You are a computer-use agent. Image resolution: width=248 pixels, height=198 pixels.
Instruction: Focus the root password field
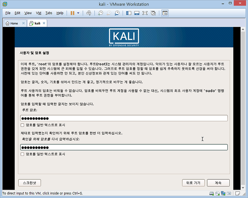124,118
